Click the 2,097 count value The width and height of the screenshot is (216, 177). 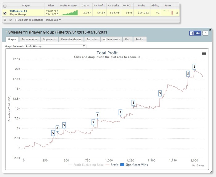tap(87, 13)
